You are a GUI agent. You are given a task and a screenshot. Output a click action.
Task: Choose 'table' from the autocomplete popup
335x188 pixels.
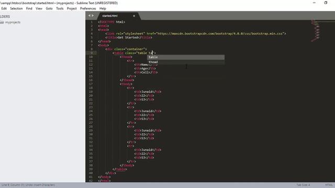pos(186,57)
